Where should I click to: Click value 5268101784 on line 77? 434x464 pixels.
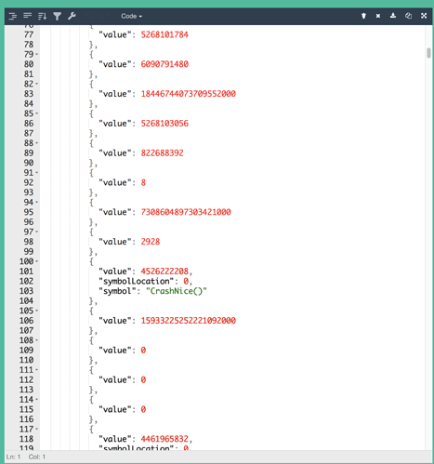[x=164, y=34]
